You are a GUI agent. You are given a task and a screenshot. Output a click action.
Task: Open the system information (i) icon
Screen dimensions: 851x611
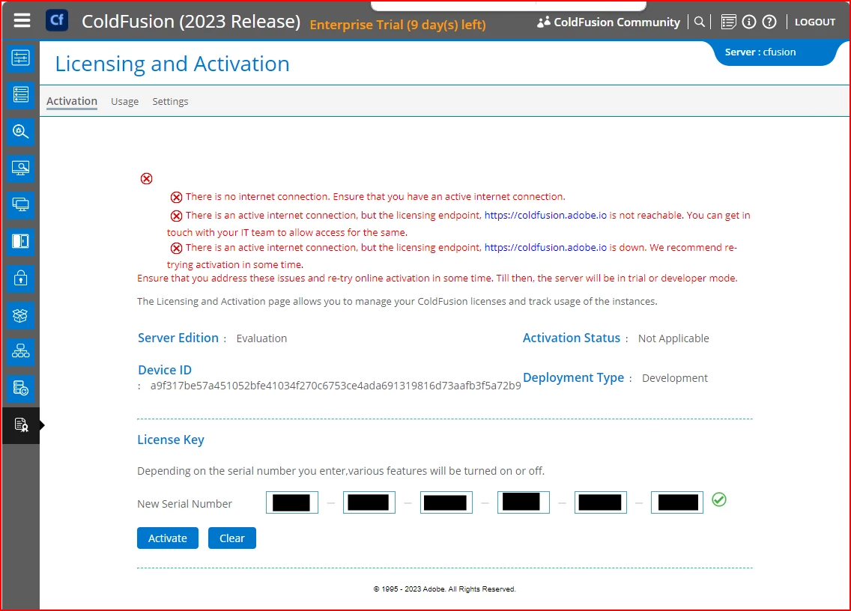[x=749, y=22]
